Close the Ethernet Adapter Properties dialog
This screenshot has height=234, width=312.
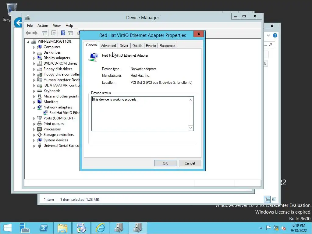[x=199, y=34]
